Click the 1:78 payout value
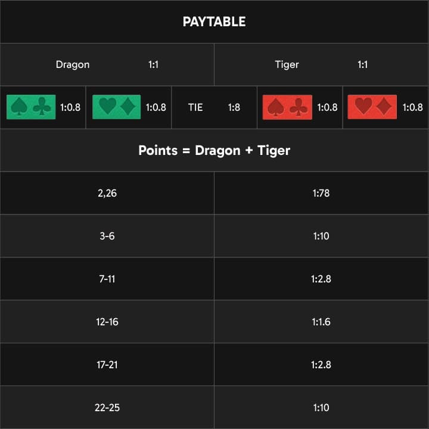This screenshot has width=429, height=429. click(321, 193)
